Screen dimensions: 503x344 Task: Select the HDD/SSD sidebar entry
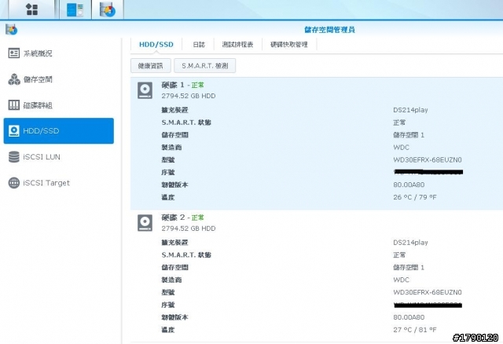click(x=59, y=131)
